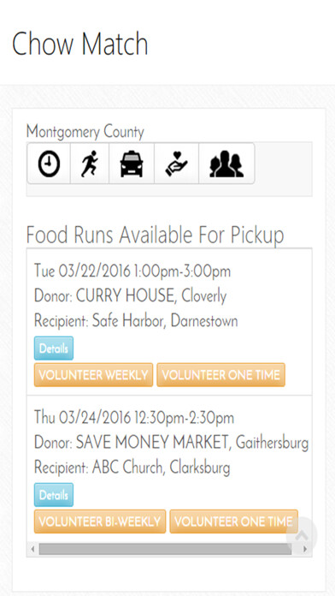Image resolution: width=335 pixels, height=596 pixels.
Task: Open Details for Save Money Market run
Action: (x=54, y=495)
